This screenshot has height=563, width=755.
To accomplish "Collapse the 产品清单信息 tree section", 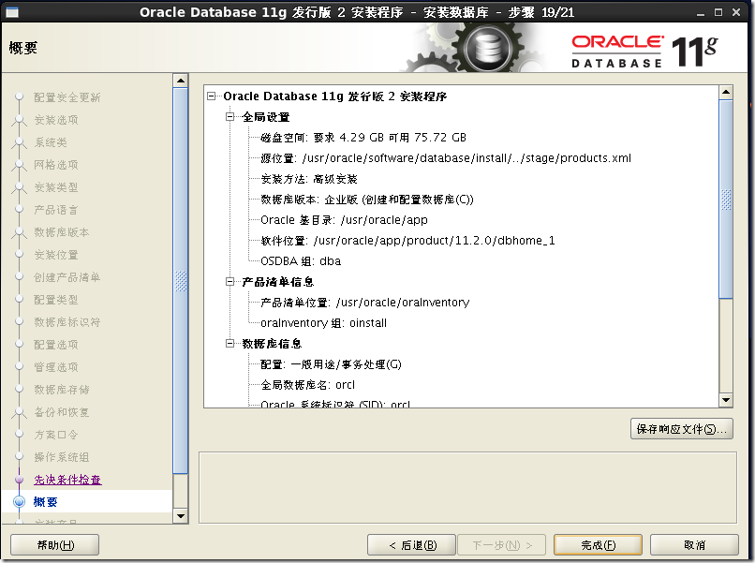I will pos(230,282).
